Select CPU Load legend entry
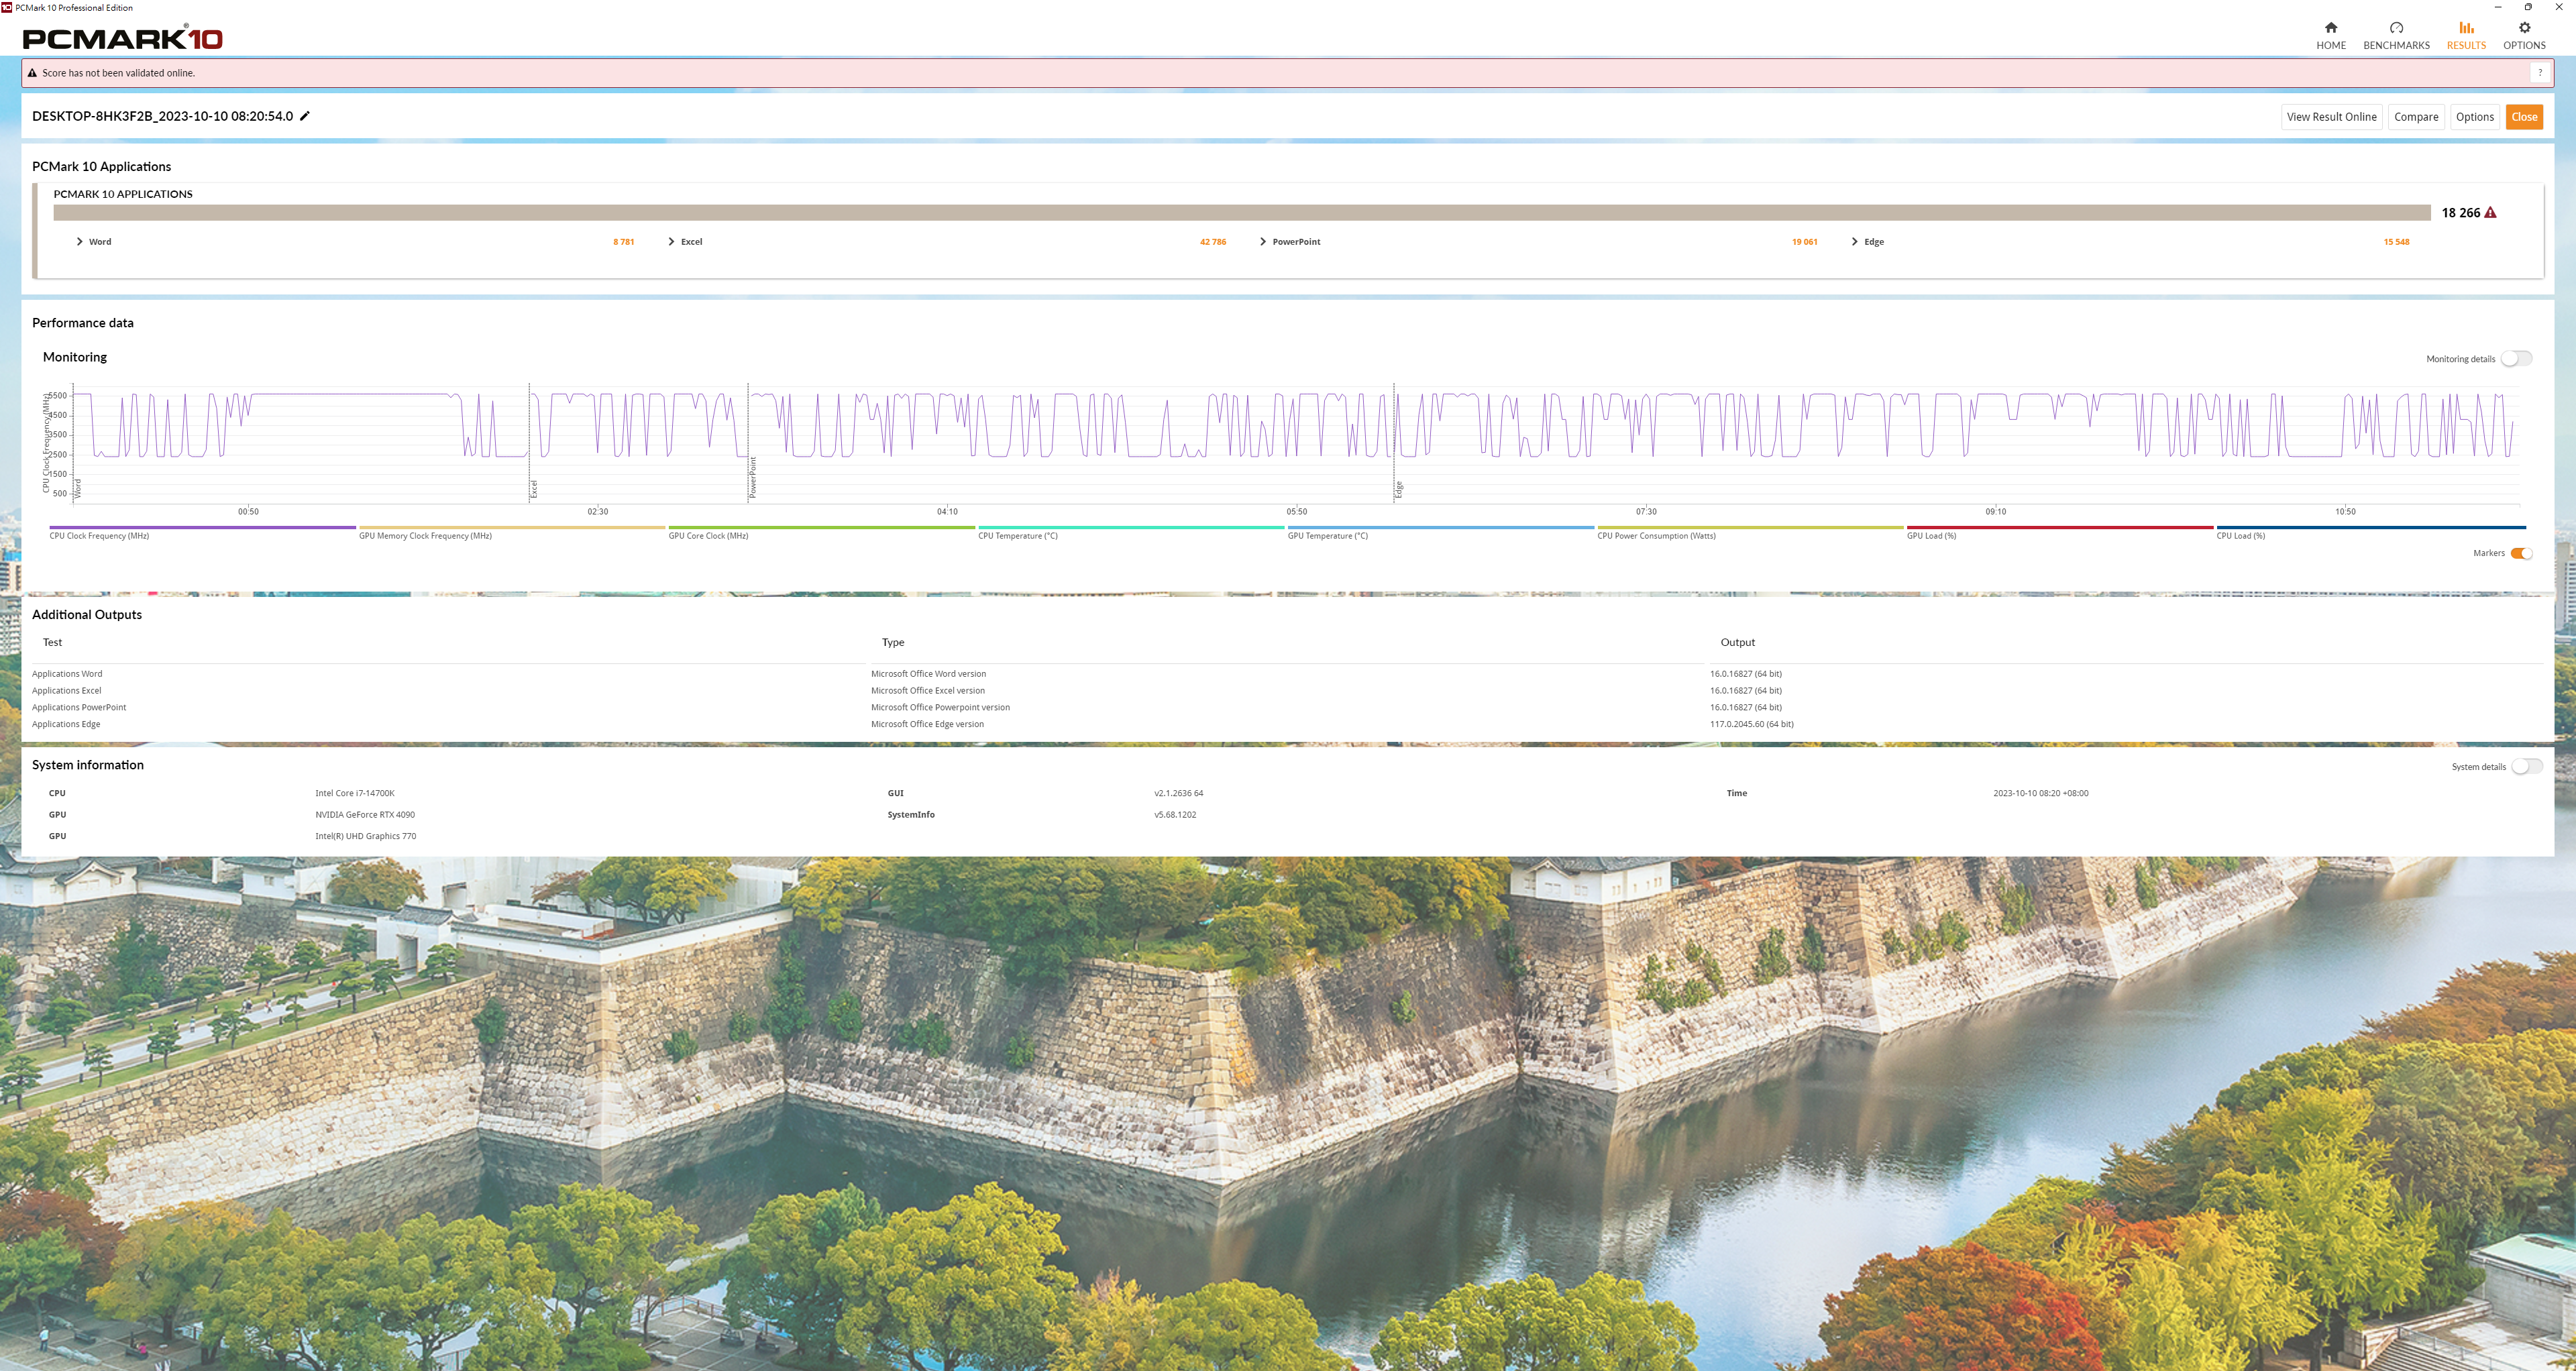Viewport: 2576px width, 1371px height. click(2370, 532)
